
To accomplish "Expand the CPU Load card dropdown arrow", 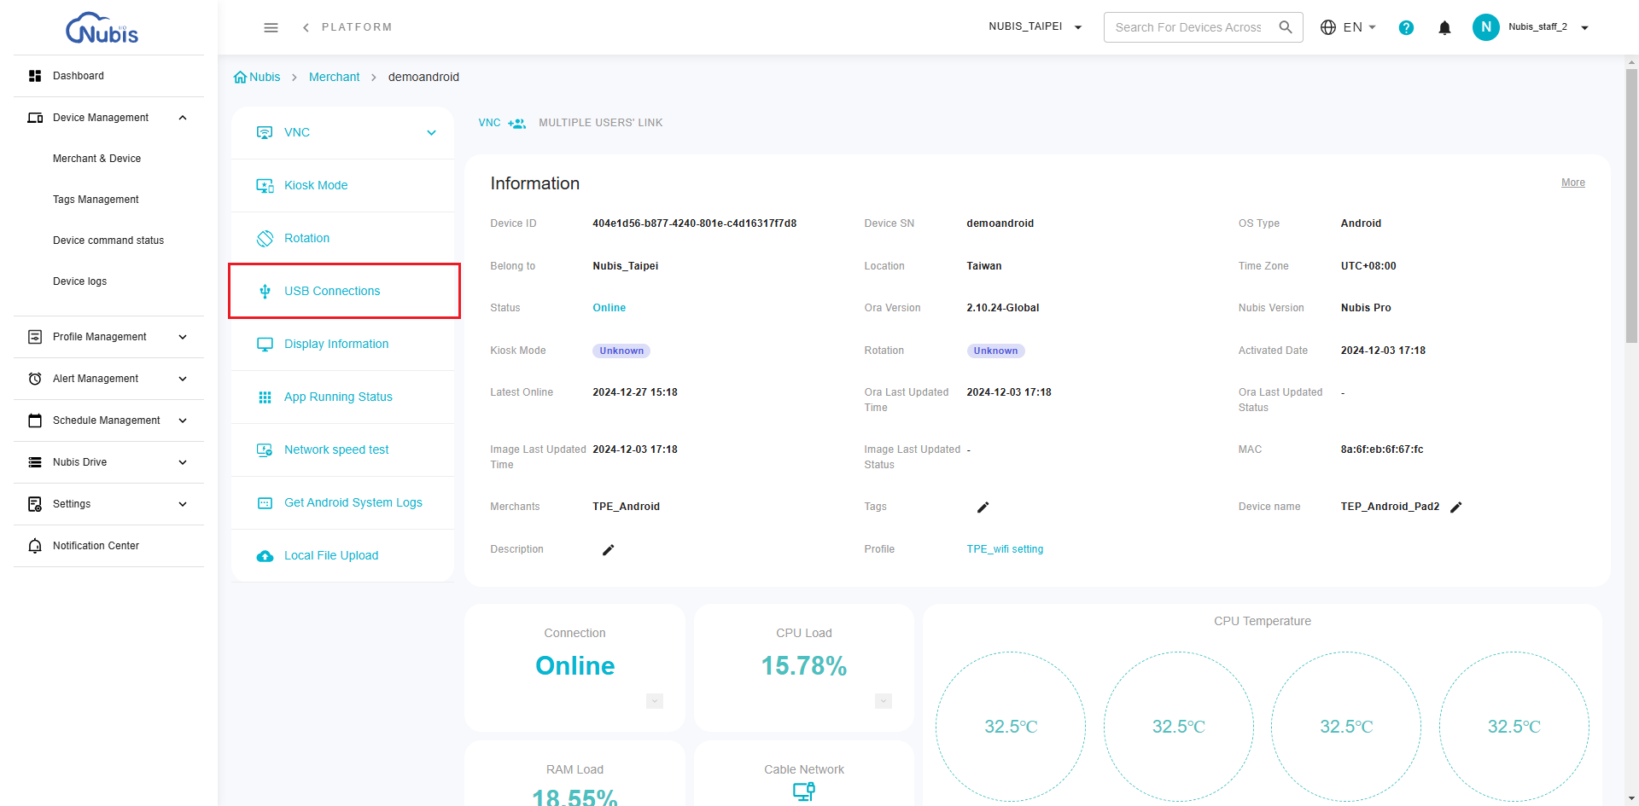I will [x=884, y=701].
